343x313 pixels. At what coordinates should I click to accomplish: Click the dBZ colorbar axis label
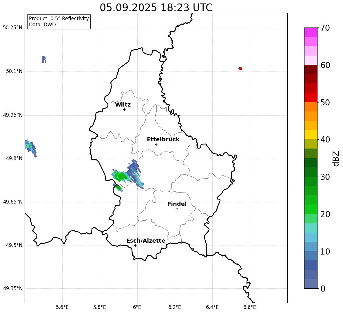[x=336, y=158]
